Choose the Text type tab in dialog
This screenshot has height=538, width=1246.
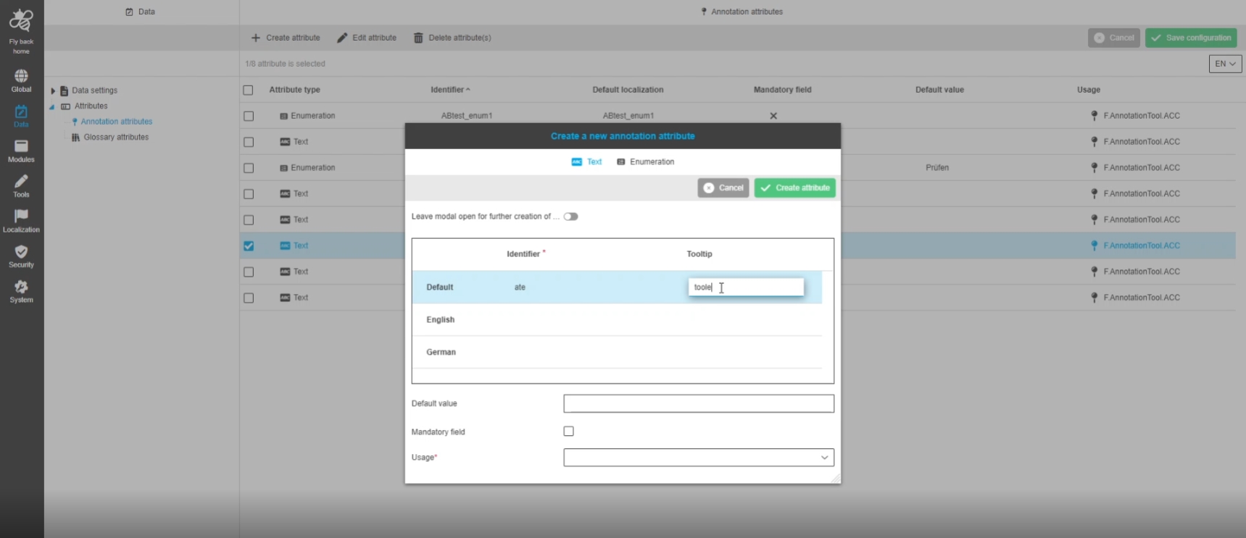pos(586,162)
